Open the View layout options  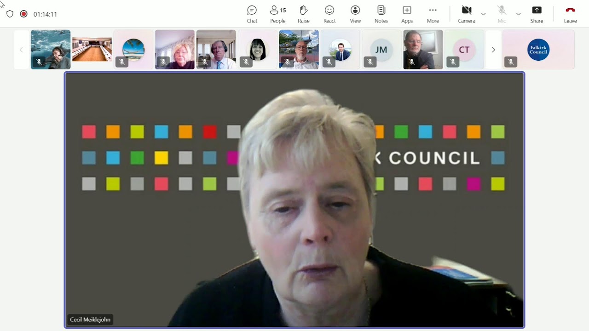pos(355,14)
